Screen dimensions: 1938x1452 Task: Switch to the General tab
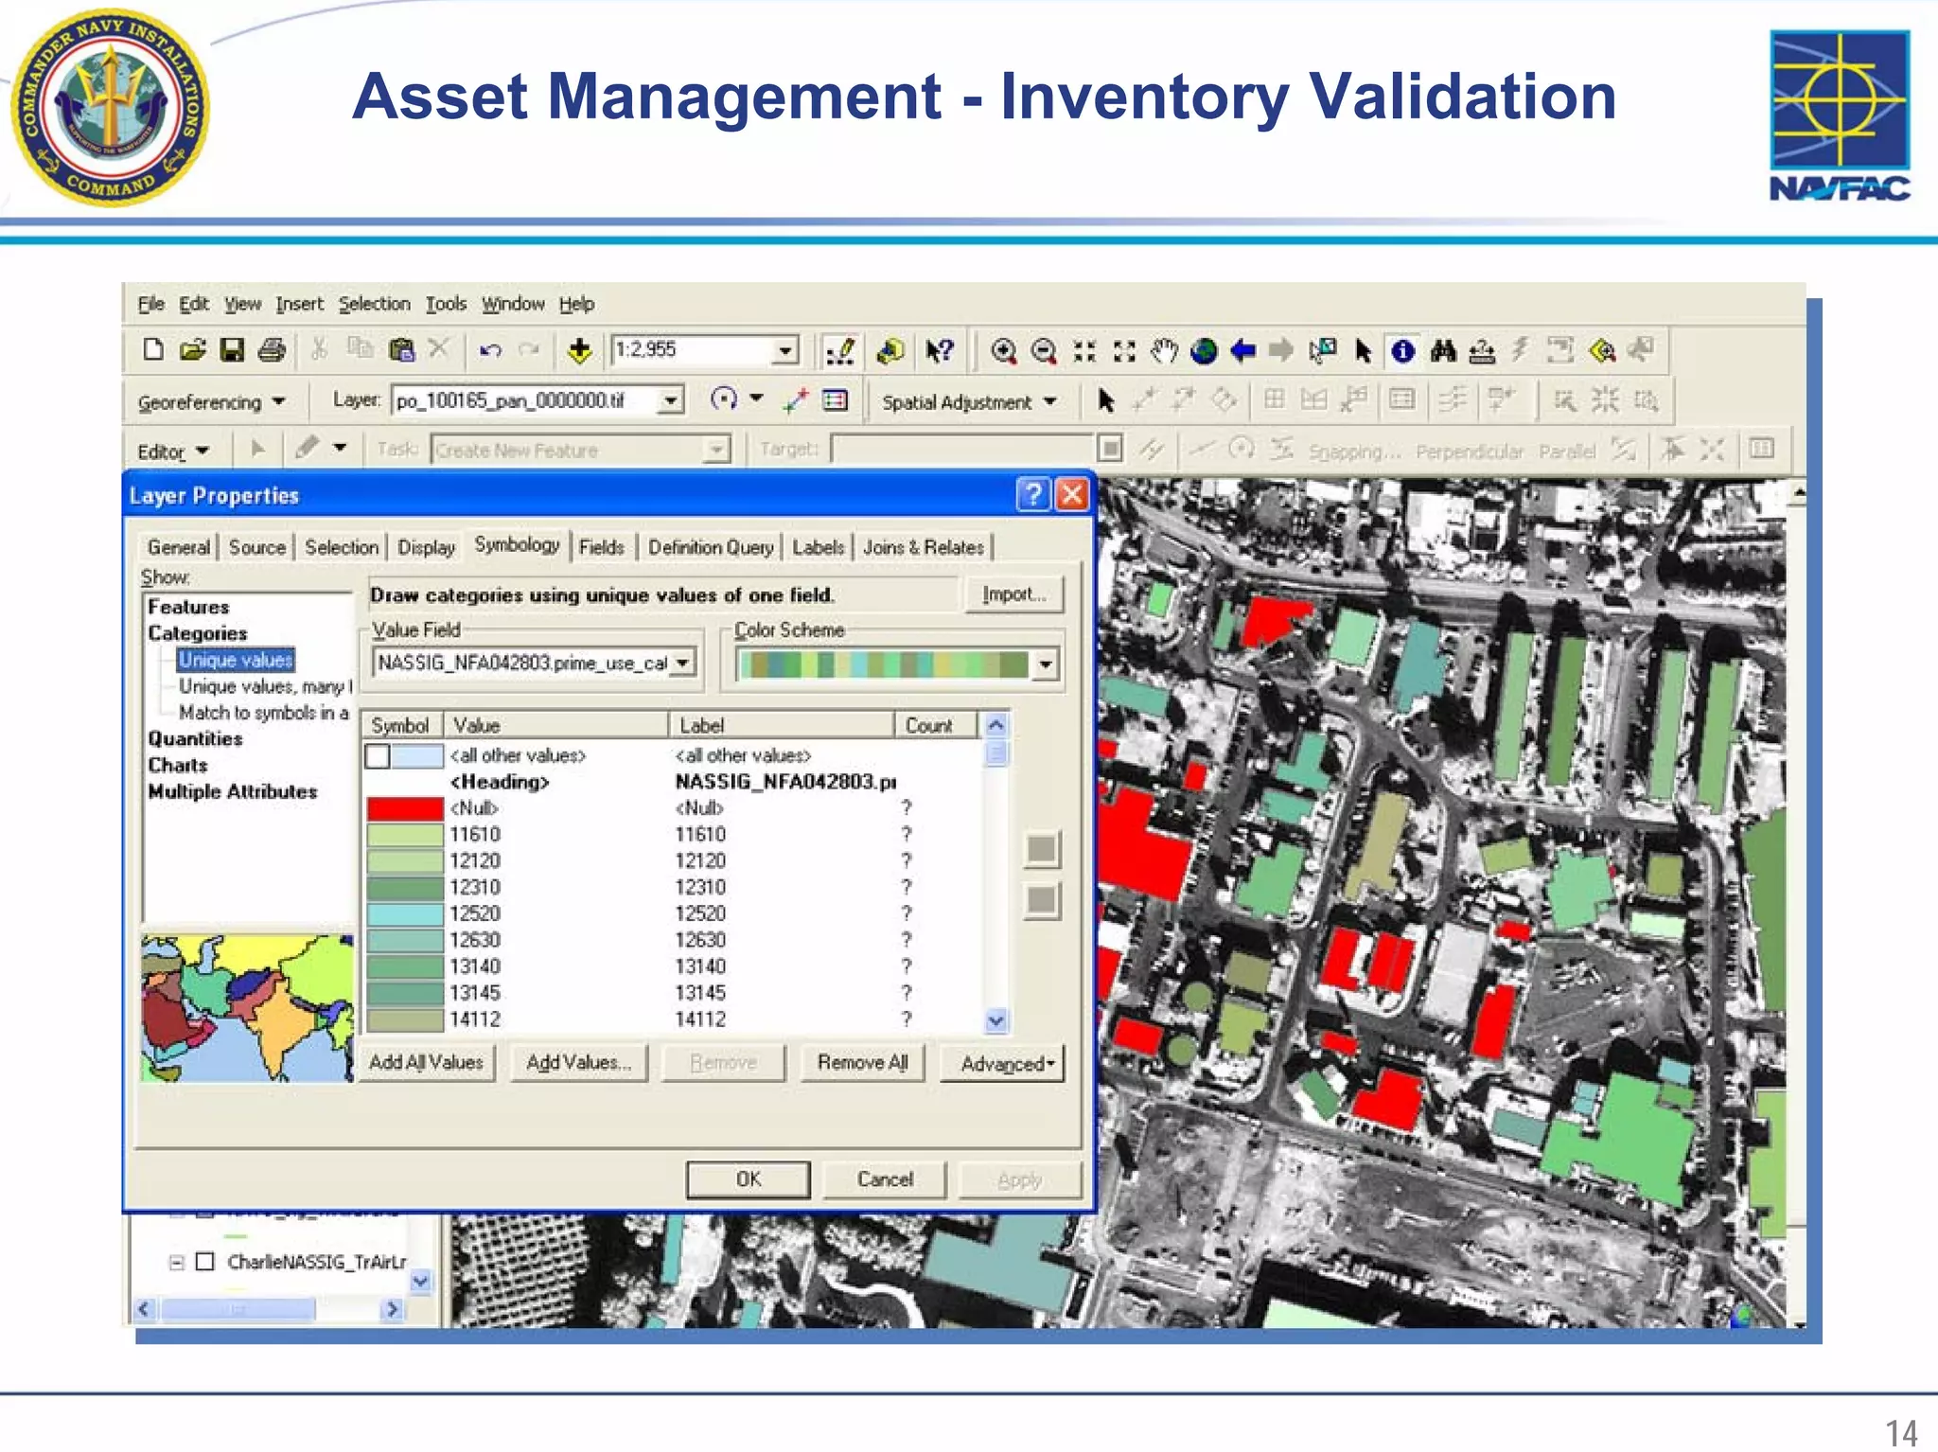point(178,547)
